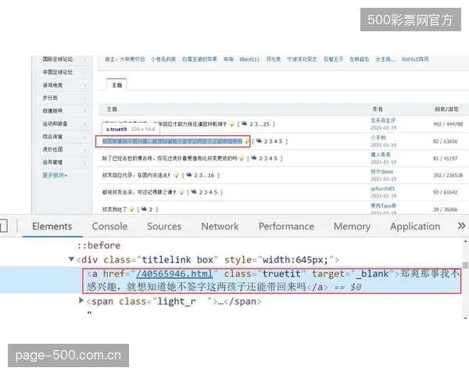Open the Sources panel tab

(164, 227)
